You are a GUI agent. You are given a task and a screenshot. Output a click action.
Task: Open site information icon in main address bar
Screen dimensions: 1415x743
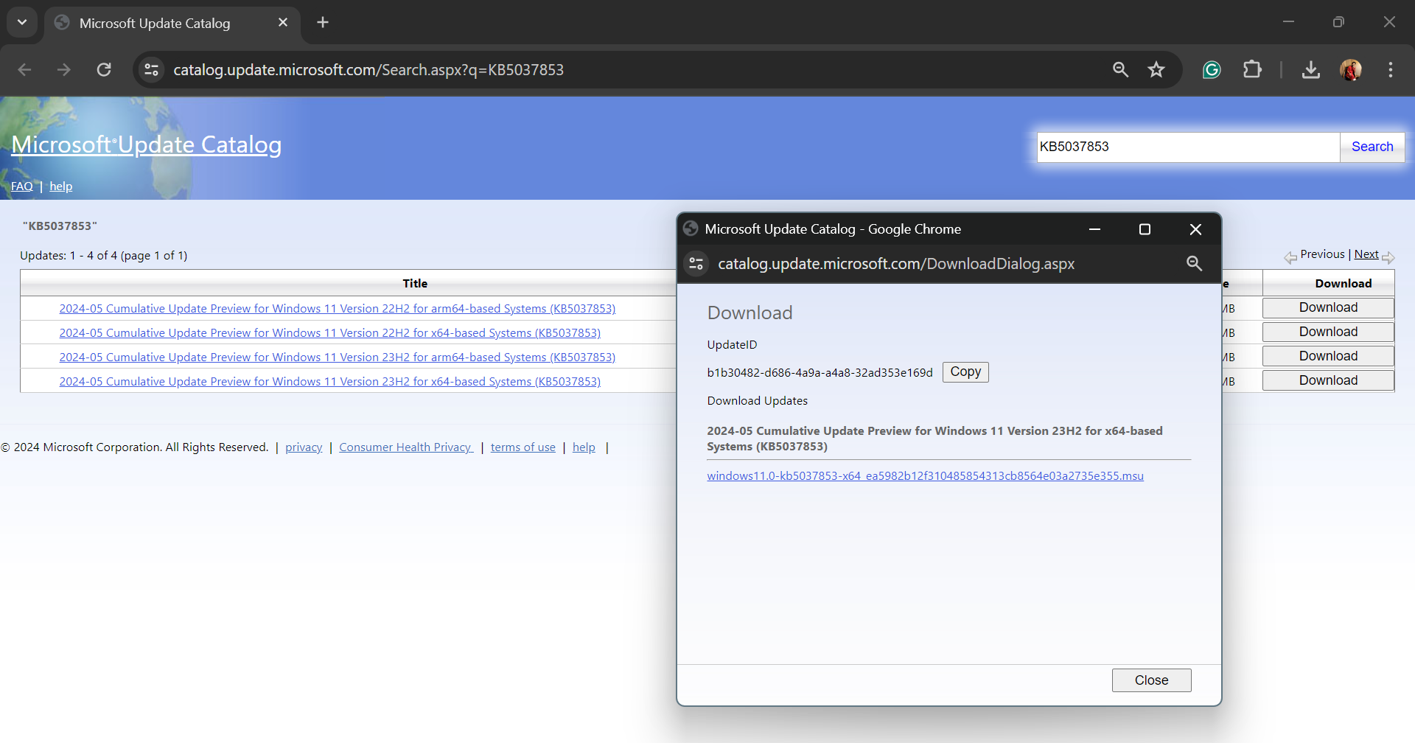[152, 69]
